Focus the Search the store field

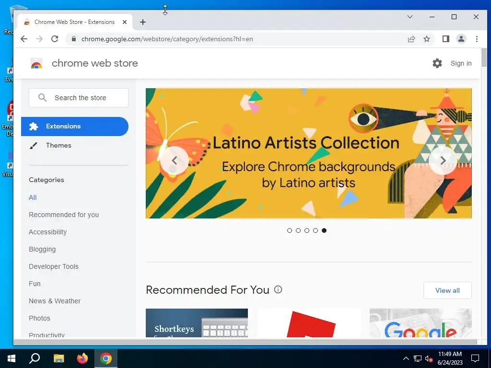coord(79,98)
